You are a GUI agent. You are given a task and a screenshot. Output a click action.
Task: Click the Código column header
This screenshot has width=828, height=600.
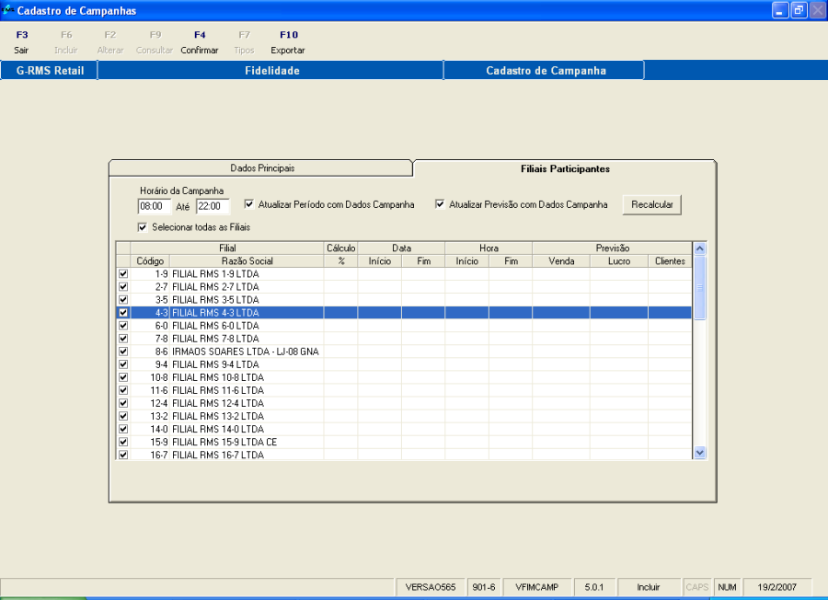point(150,261)
